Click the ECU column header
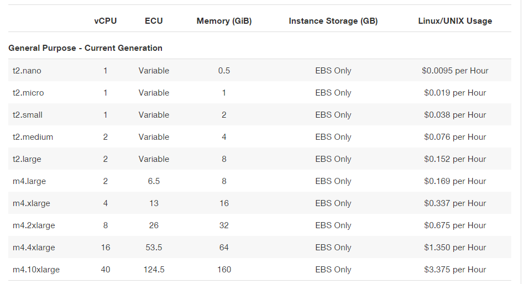529x284 pixels. tap(154, 21)
